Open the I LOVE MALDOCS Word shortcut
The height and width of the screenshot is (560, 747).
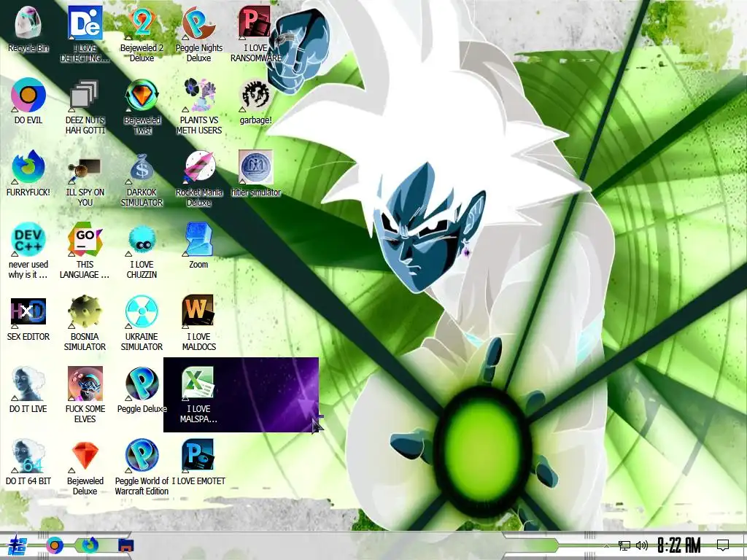pos(198,312)
